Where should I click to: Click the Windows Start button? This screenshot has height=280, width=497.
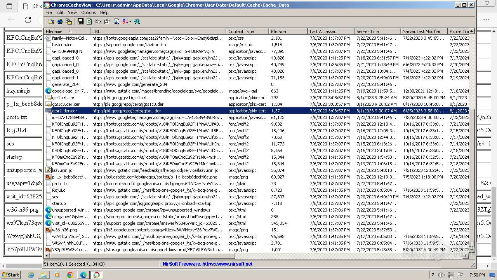(x=11, y=275)
